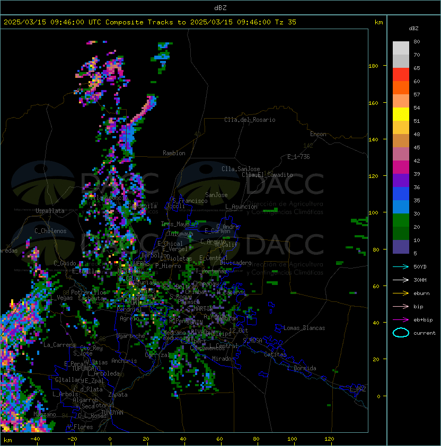The height and width of the screenshot is (446, 441).
Task: Select the light gray 70–80 dBZ swatch
Action: click(401, 48)
